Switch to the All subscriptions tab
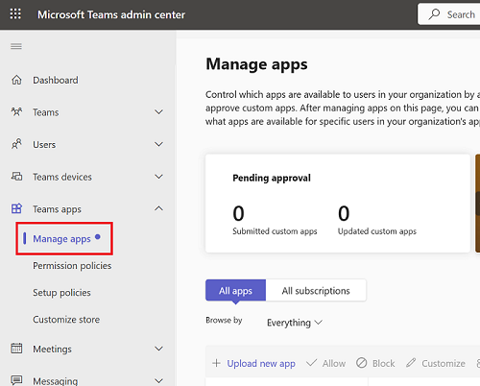 (x=316, y=290)
